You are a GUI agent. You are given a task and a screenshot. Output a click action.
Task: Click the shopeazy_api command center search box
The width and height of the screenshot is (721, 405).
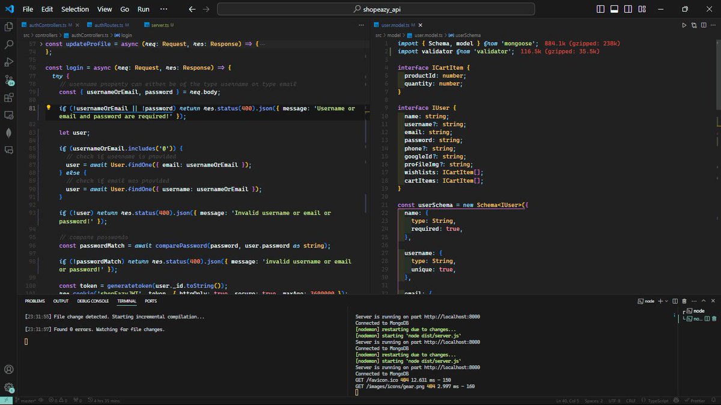(376, 9)
